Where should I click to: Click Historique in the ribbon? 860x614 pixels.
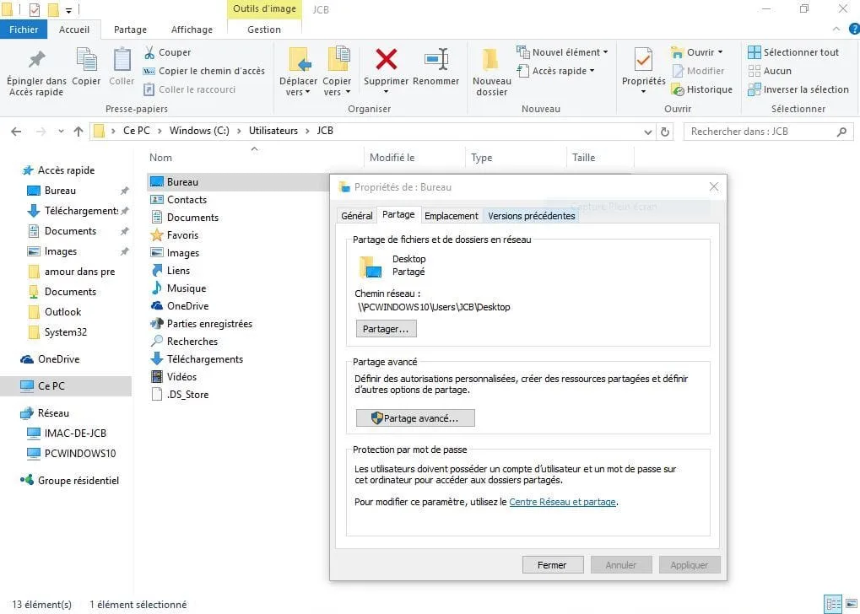pyautogui.click(x=702, y=89)
